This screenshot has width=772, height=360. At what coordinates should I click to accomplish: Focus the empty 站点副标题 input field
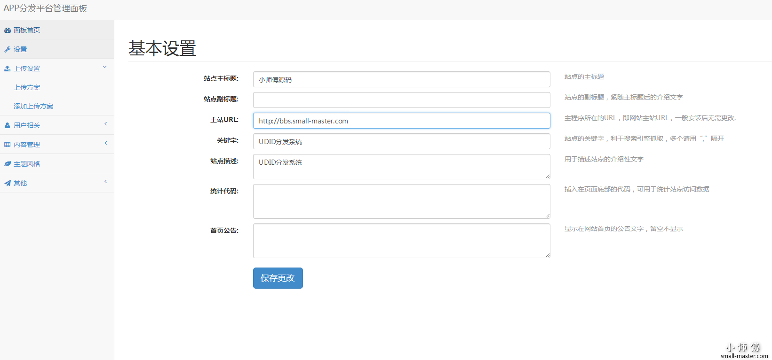click(402, 100)
